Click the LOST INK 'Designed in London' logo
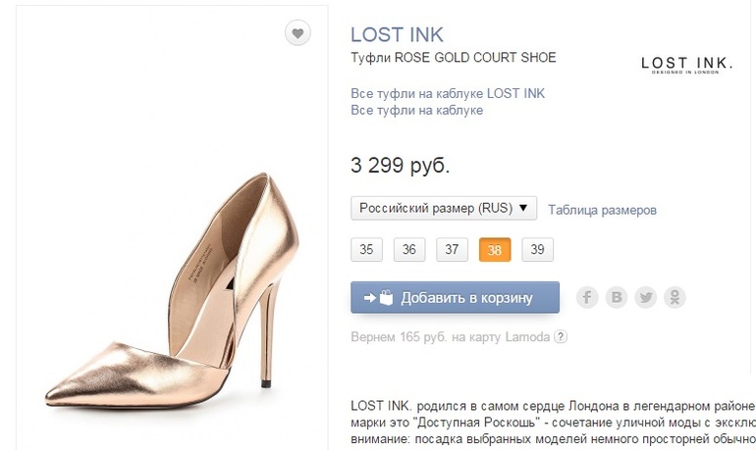Viewport: 756px width, 450px height. (x=686, y=66)
